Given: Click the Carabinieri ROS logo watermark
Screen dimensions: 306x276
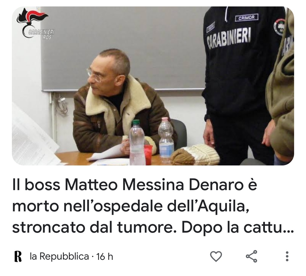Looking at the screenshot, I should (x=35, y=24).
